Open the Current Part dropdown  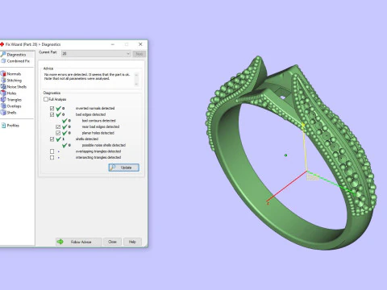click(96, 54)
